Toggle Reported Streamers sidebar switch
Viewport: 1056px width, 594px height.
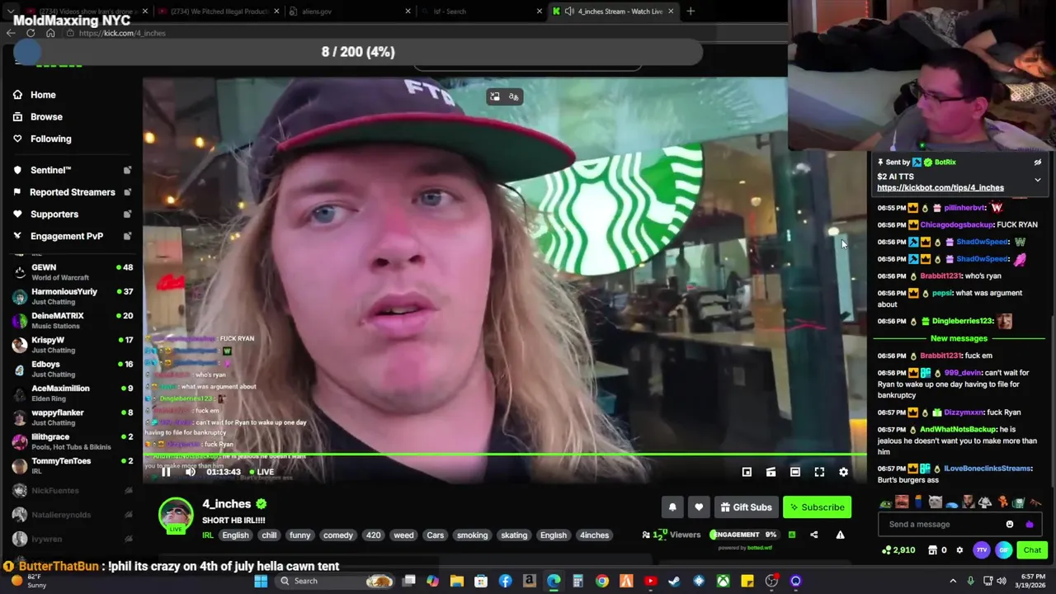(x=127, y=192)
